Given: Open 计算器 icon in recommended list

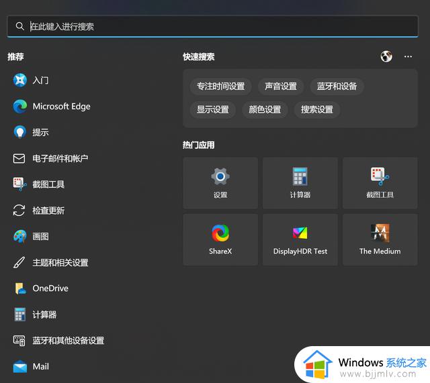Looking at the screenshot, I should [19, 315].
